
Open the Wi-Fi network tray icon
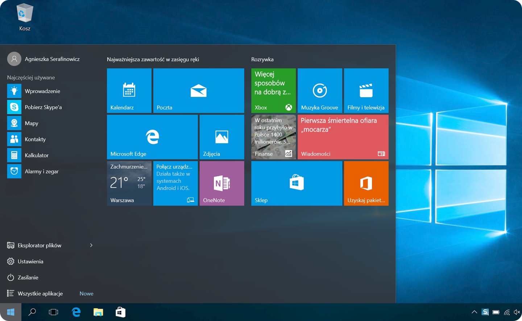507,312
